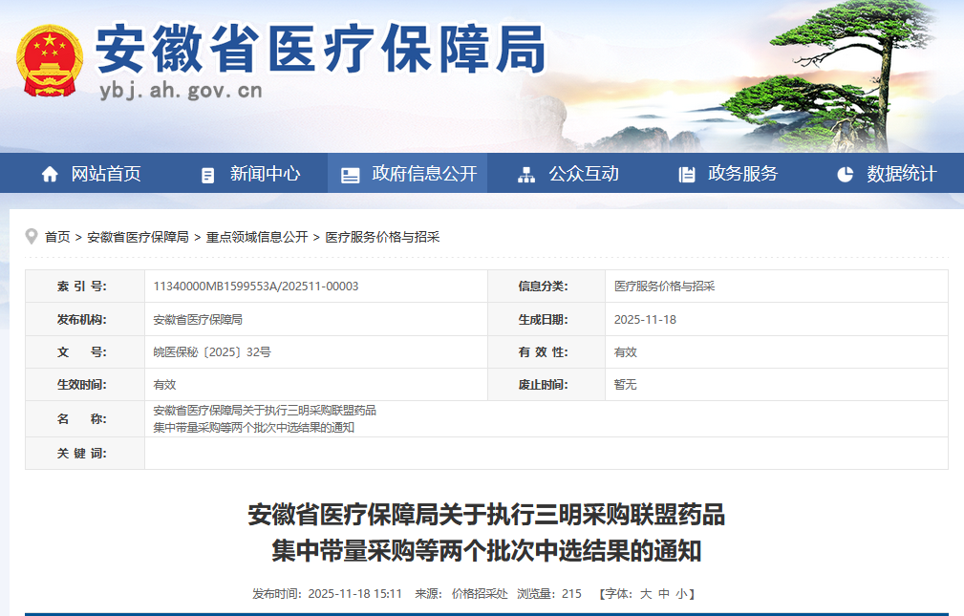Click the 首页 breadcrumb link

[x=57, y=237]
